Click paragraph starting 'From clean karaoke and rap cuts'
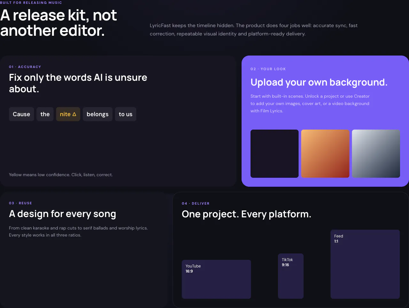409x308 pixels. point(78,231)
